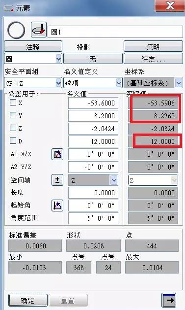The image size is (185, 310).
Task: Click the circle feature icon
Action: point(16,30)
